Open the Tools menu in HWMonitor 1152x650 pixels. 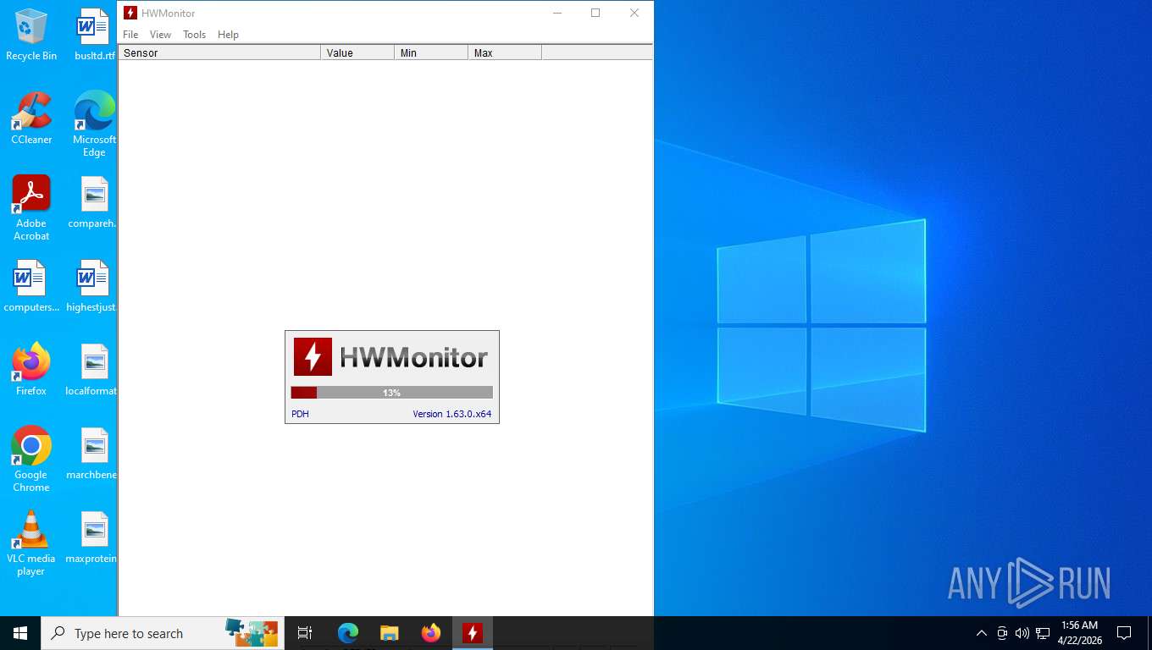point(195,35)
